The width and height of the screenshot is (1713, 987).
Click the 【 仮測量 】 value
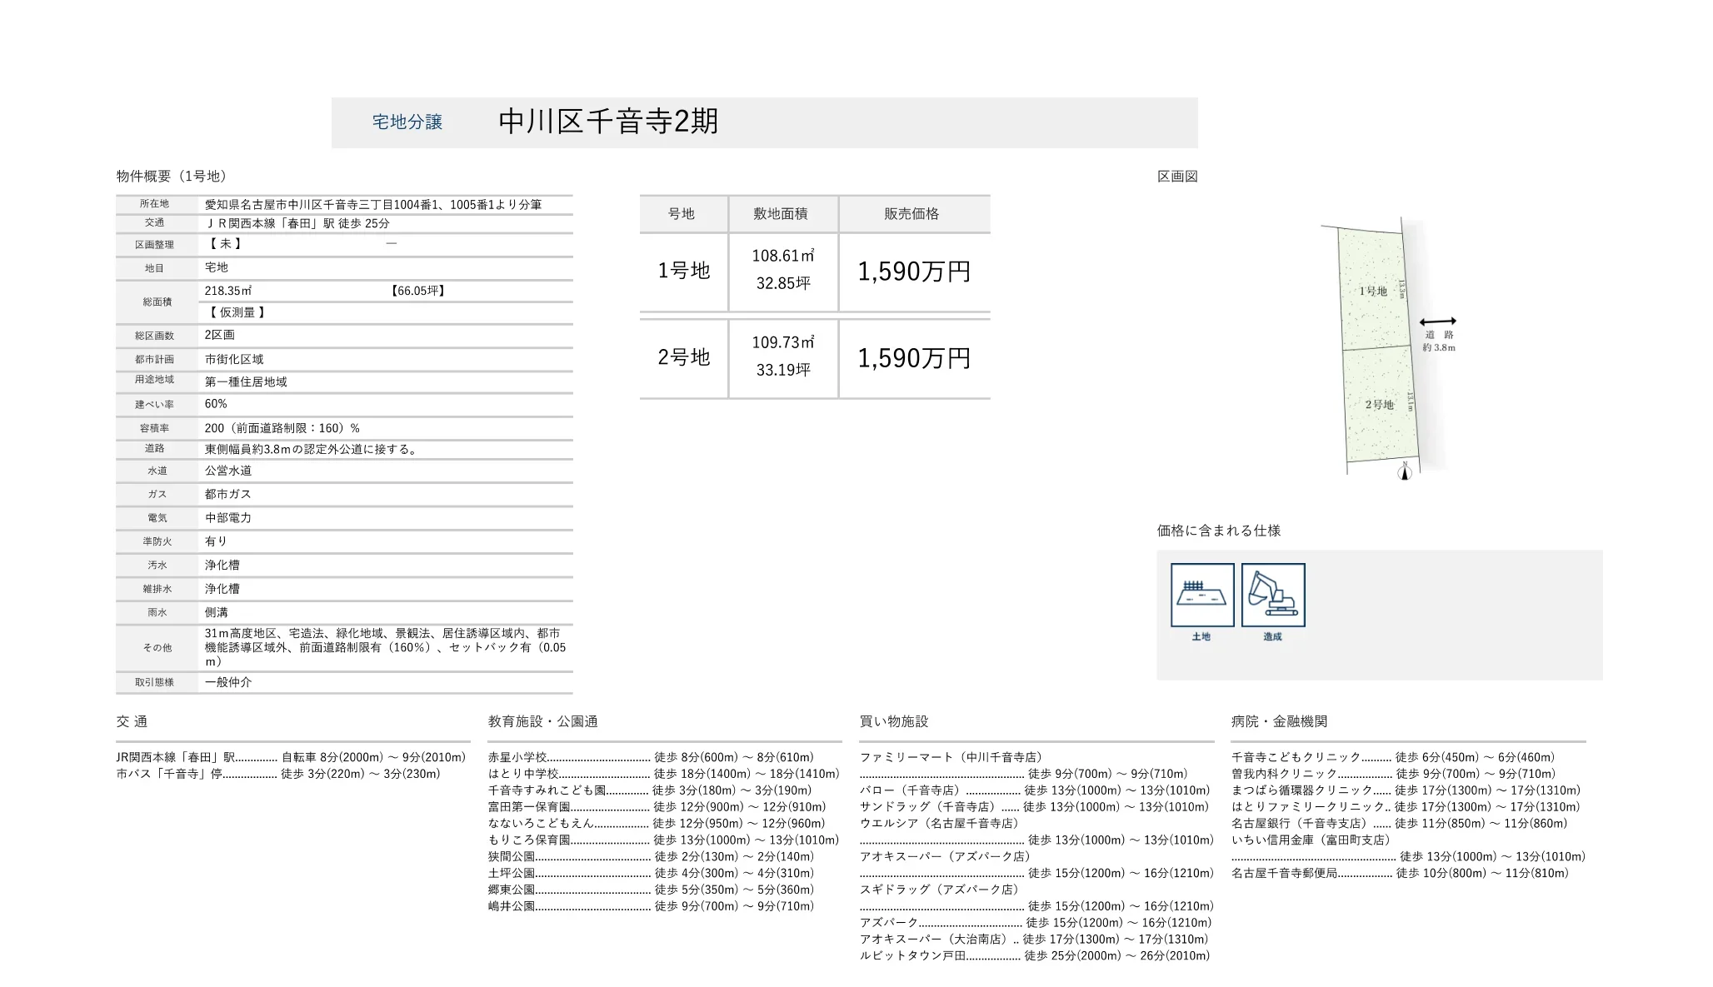(x=237, y=312)
